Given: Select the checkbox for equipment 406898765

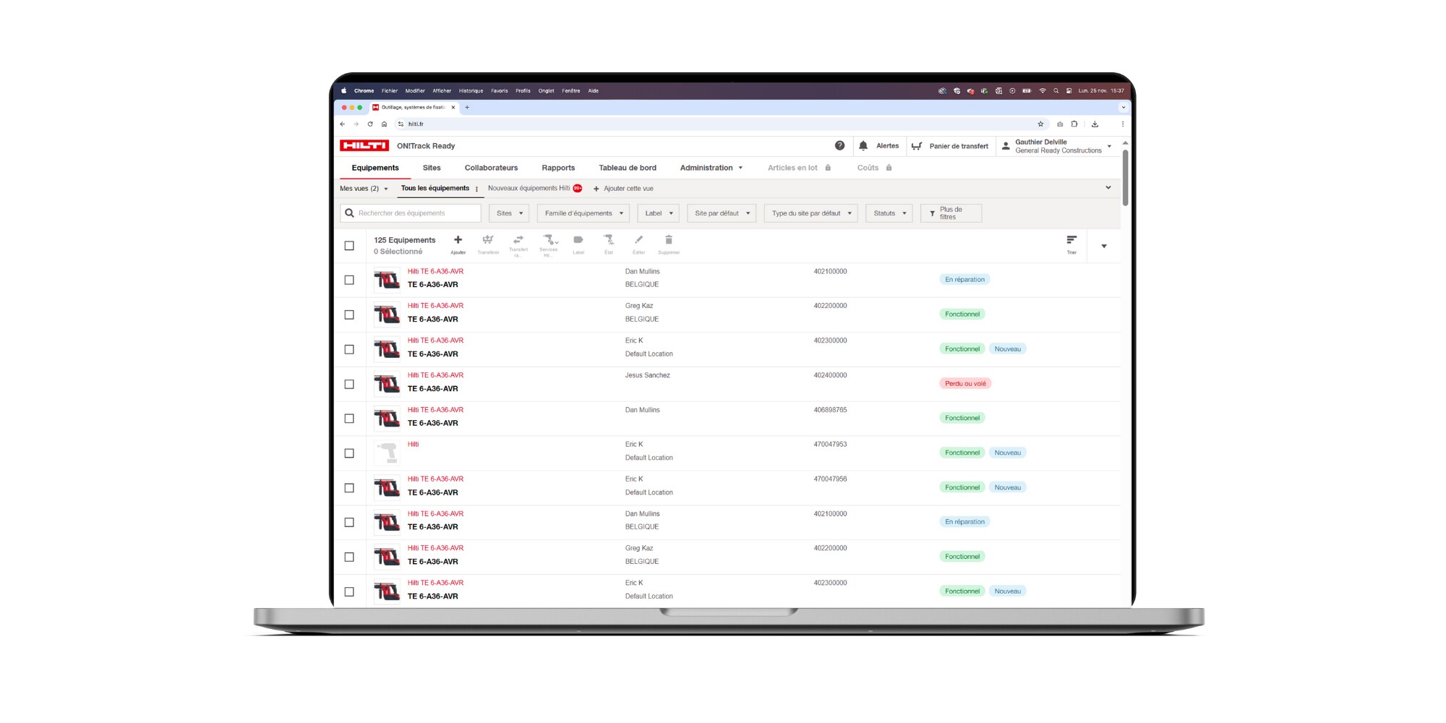Looking at the screenshot, I should click(x=349, y=419).
